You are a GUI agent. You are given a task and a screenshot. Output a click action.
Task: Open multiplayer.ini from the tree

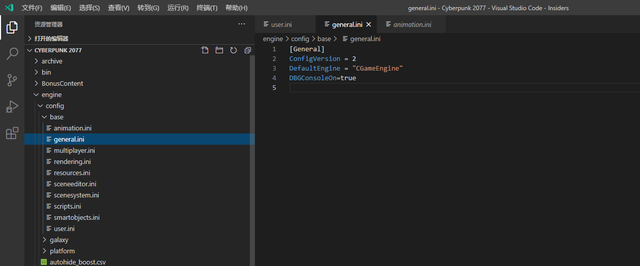74,151
